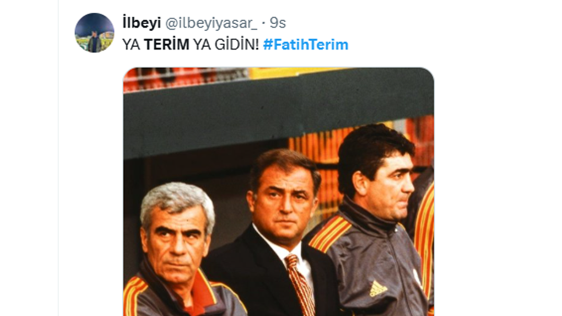Click the display name İlbeyi

click(142, 23)
